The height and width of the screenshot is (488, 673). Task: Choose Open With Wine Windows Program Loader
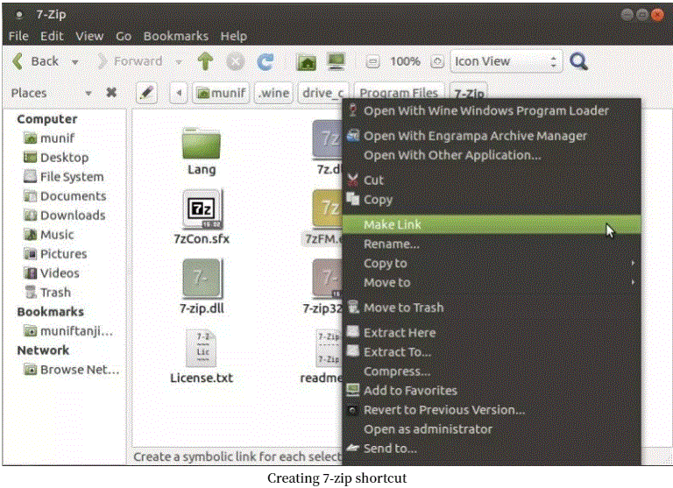click(x=492, y=110)
